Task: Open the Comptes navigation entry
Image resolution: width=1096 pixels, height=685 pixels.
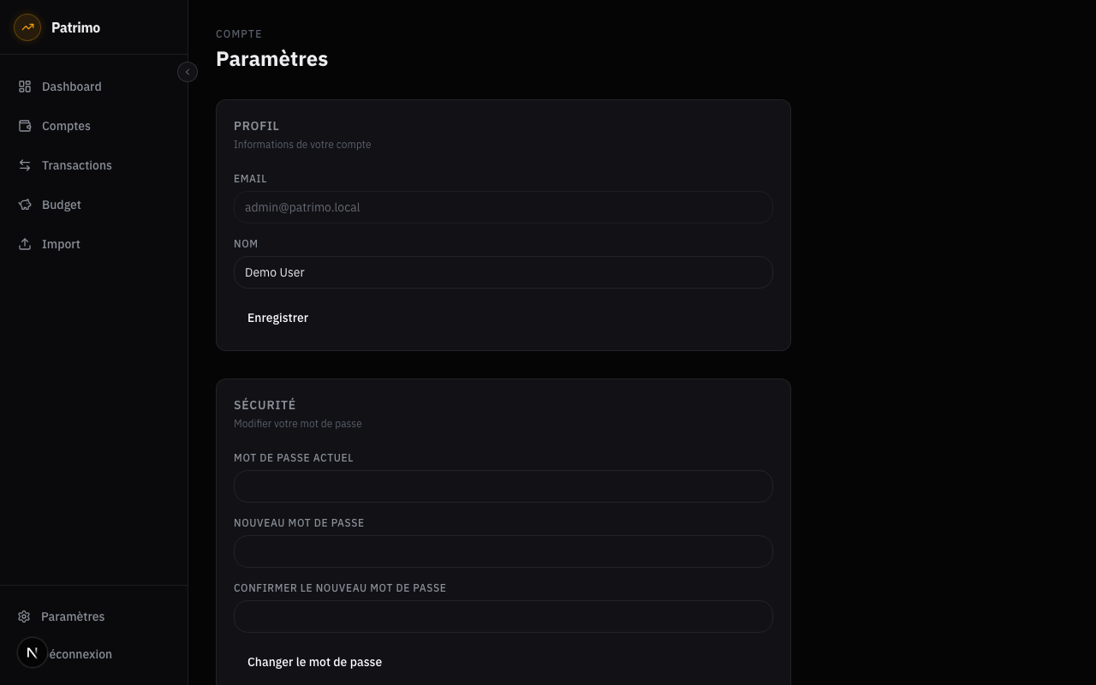Action: coord(66,126)
